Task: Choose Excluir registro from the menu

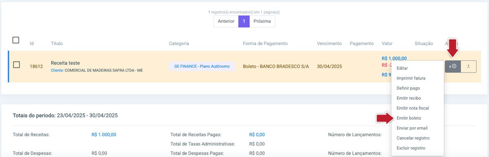Action: (x=411, y=148)
